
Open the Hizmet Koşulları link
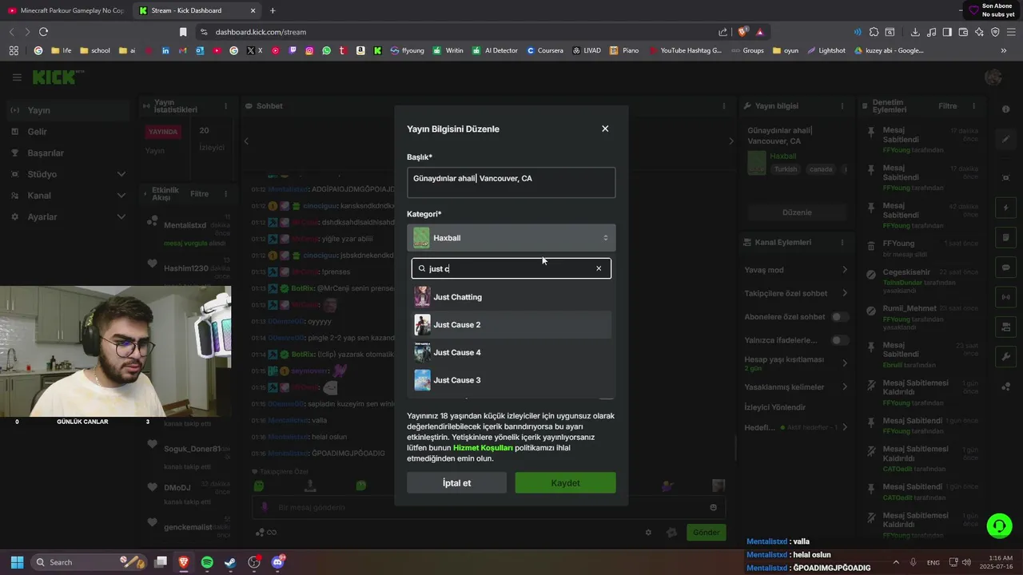click(x=483, y=448)
